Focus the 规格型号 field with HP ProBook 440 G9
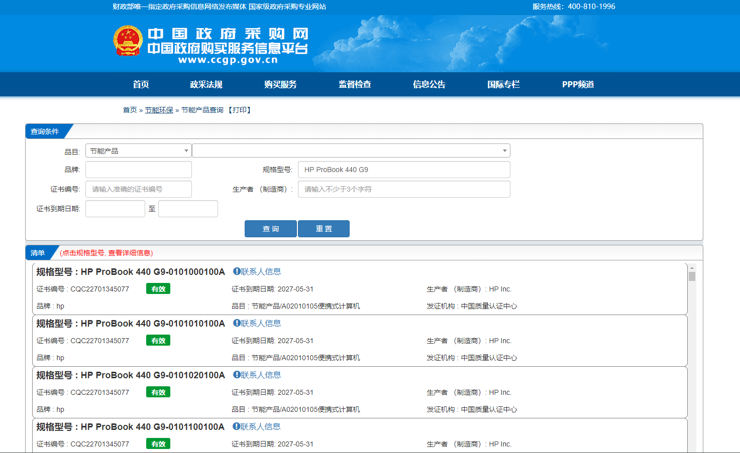The image size is (740, 453). (x=404, y=170)
